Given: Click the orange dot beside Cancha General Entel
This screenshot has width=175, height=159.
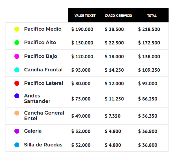Looking at the screenshot, I should (17, 113).
